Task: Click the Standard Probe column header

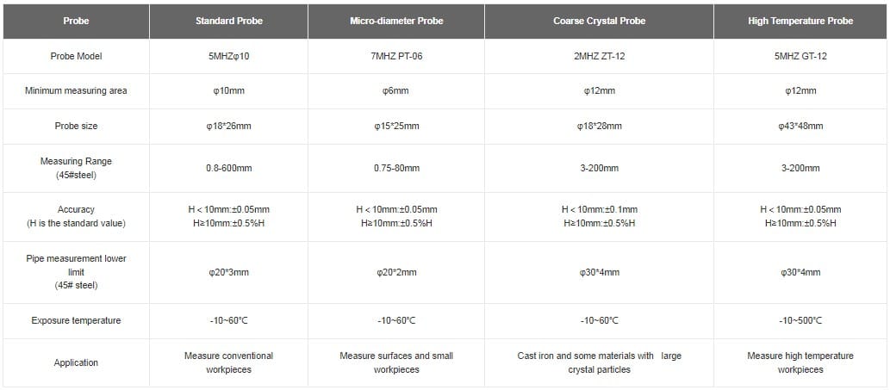Action: pos(228,21)
